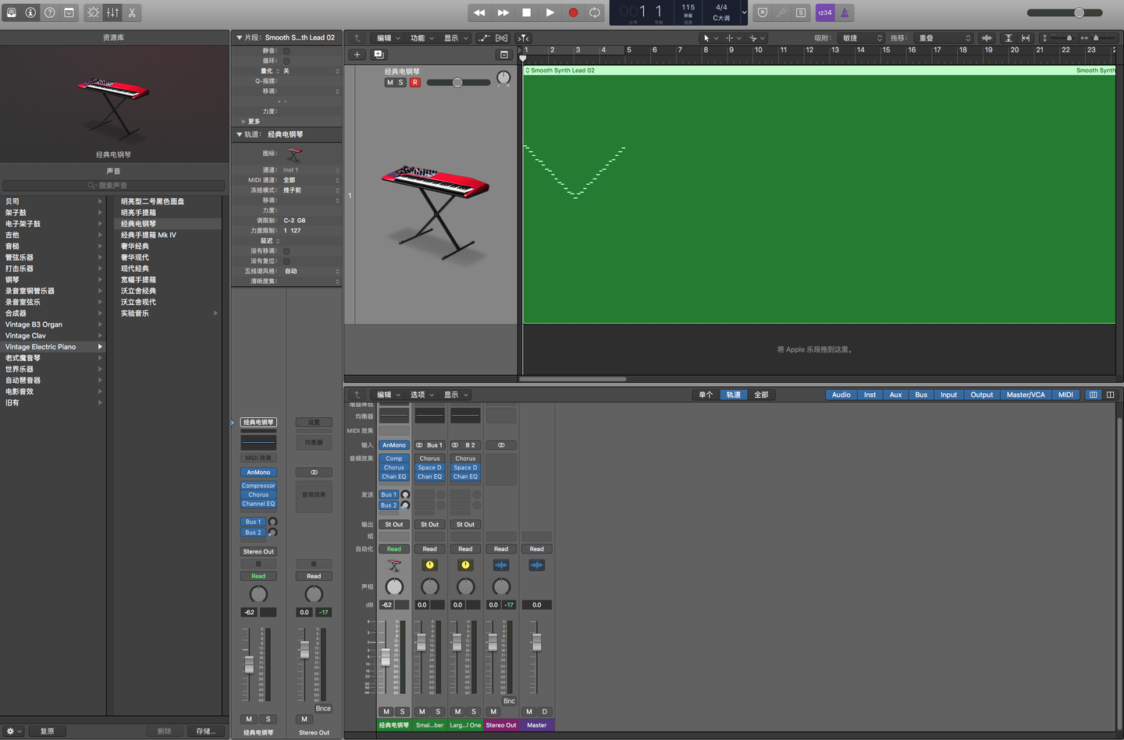Open the left-click Pointer tool menu
The width and height of the screenshot is (1124, 740).
[710, 37]
